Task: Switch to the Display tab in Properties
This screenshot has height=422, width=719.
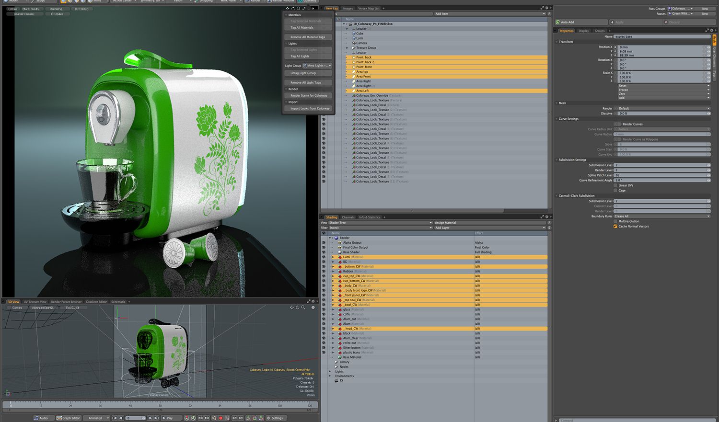Action: click(x=583, y=31)
